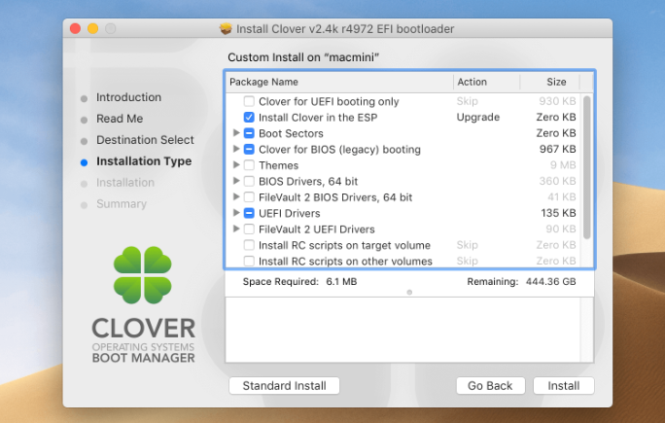
Task: Click the 930 KB size value
Action: pyautogui.click(x=557, y=101)
